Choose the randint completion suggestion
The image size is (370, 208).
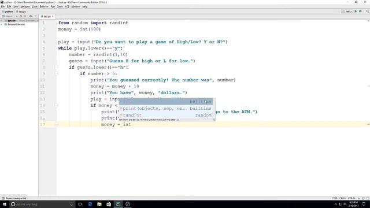tap(166, 115)
